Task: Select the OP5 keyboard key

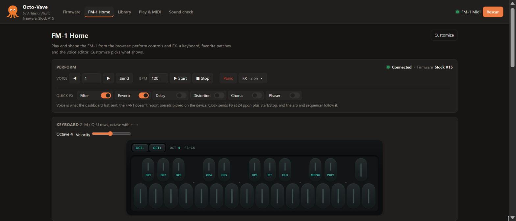Action: [x=224, y=170]
